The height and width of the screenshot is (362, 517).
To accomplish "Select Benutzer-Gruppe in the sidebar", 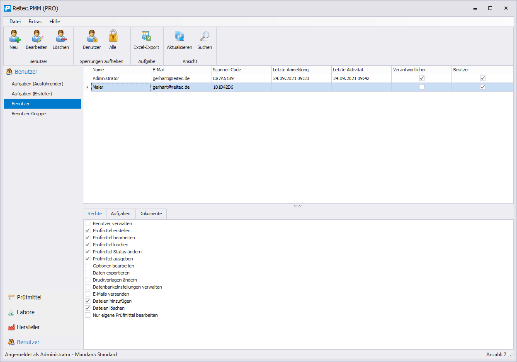I will pos(29,114).
